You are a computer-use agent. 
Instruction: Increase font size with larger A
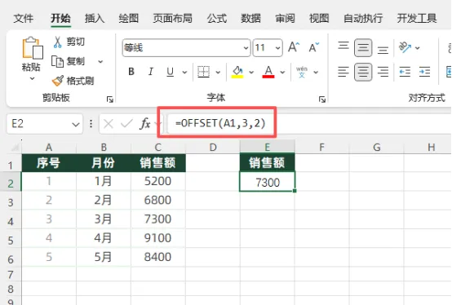click(294, 47)
